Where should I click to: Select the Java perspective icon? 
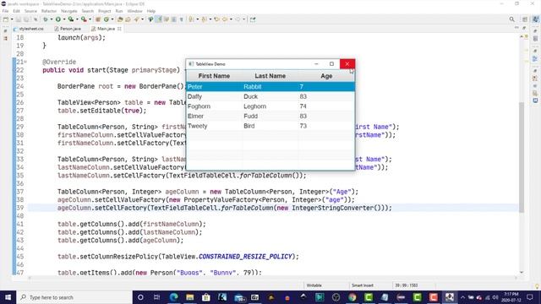[x=535, y=19]
